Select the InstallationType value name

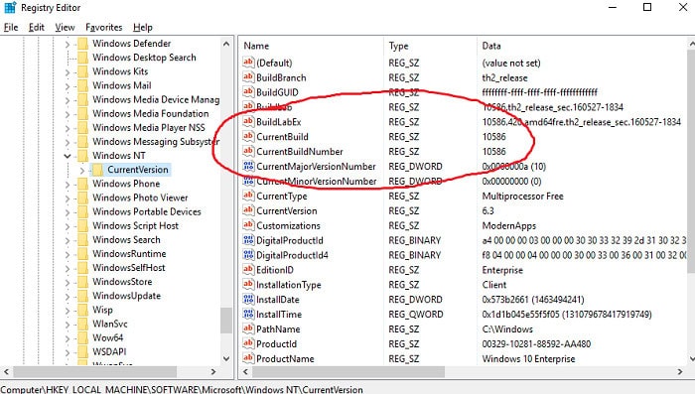pos(289,285)
